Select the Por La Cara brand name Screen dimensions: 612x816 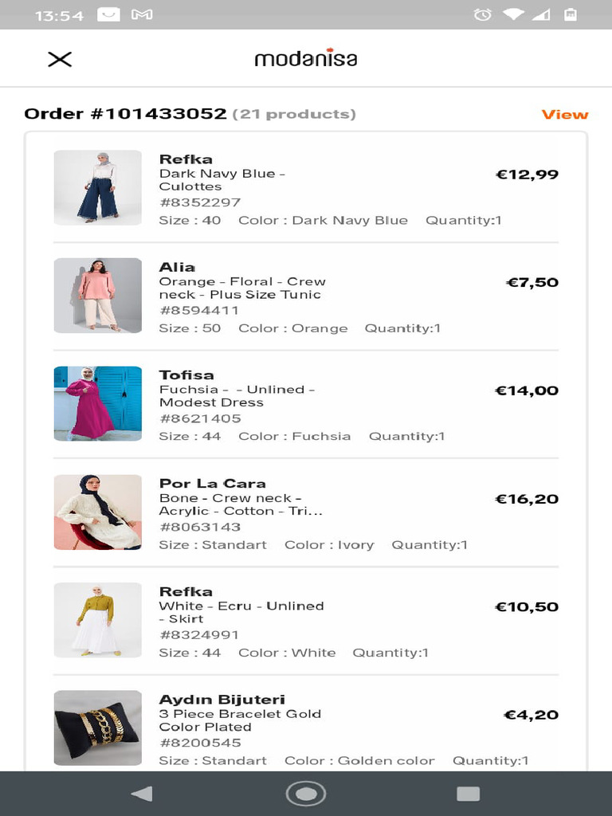pyautogui.click(x=212, y=484)
